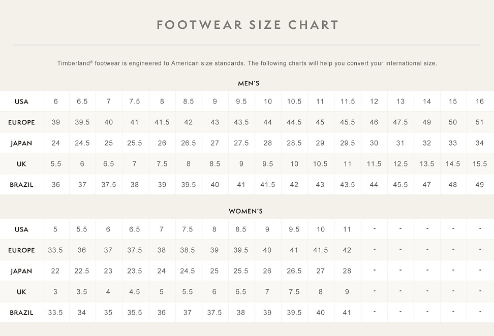Select men's USA size 16 cell

(x=479, y=102)
